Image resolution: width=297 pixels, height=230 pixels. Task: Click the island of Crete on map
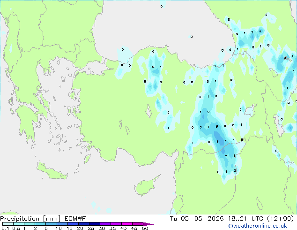(52, 172)
